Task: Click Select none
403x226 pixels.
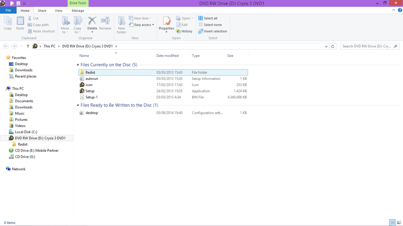Action: (210, 25)
